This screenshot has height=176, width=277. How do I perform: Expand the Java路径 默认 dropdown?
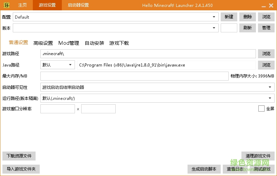[70, 65]
